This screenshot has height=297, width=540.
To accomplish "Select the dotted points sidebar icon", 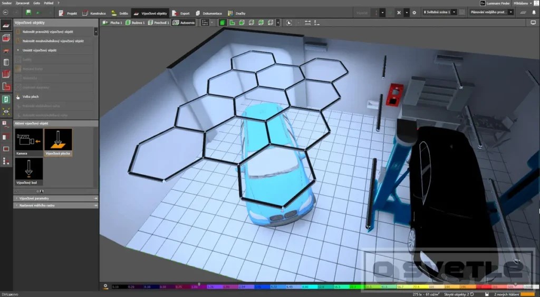I will (x=6, y=161).
